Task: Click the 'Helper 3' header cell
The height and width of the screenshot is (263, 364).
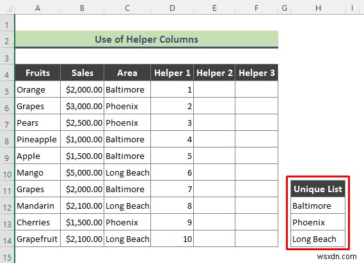Action: pyautogui.click(x=257, y=73)
